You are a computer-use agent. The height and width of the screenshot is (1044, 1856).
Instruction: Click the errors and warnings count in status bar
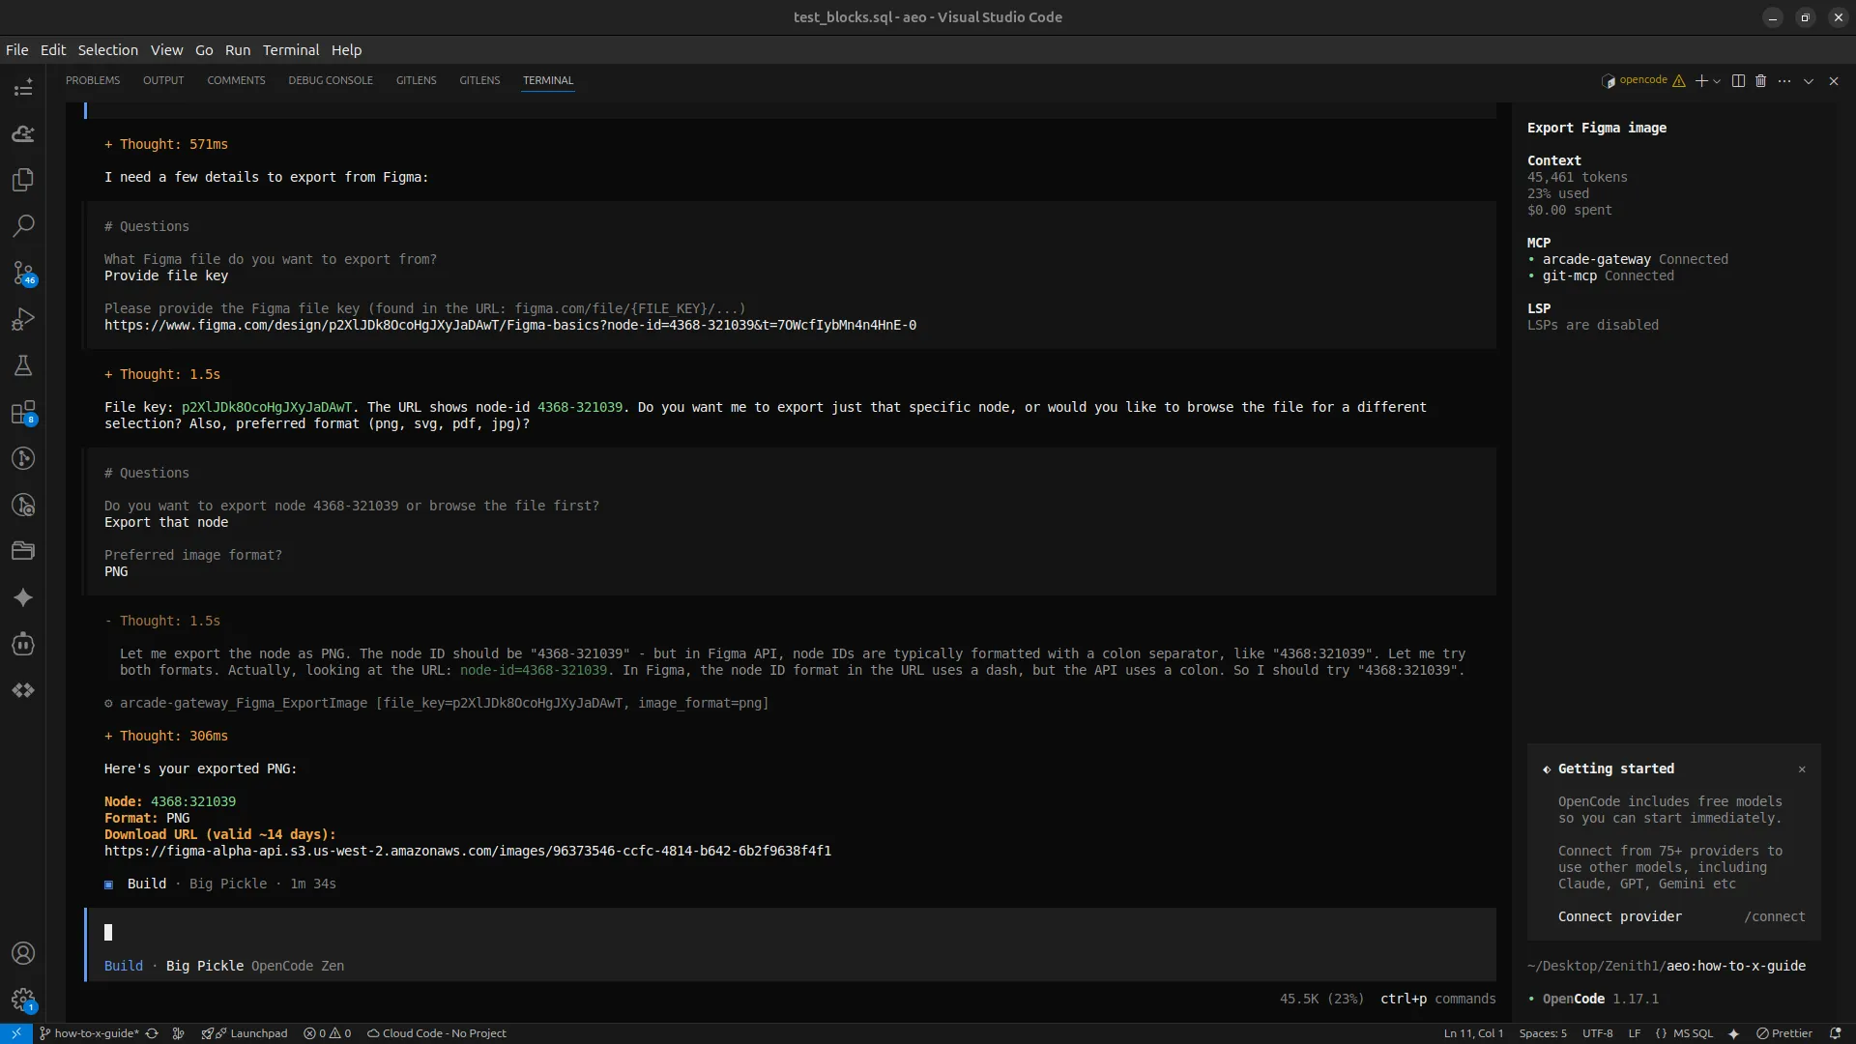[x=328, y=1033]
